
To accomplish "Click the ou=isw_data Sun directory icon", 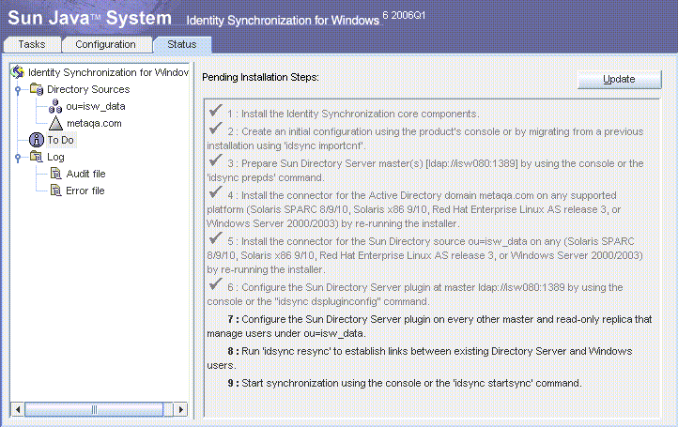I will (55, 106).
